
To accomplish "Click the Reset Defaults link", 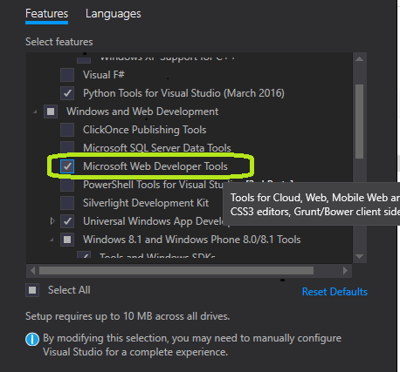I will (x=334, y=292).
